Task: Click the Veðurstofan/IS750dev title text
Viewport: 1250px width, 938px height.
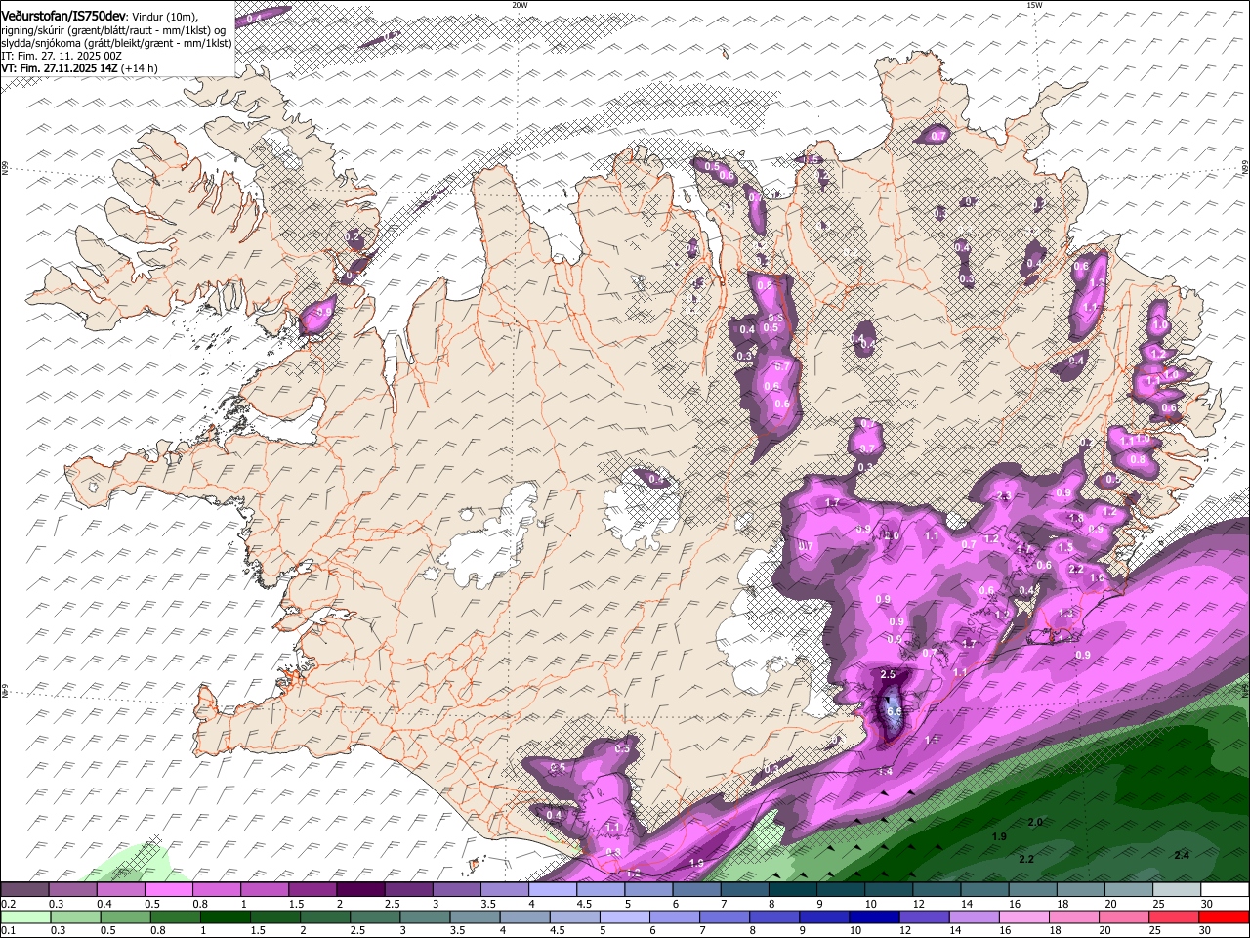Action: [x=63, y=16]
